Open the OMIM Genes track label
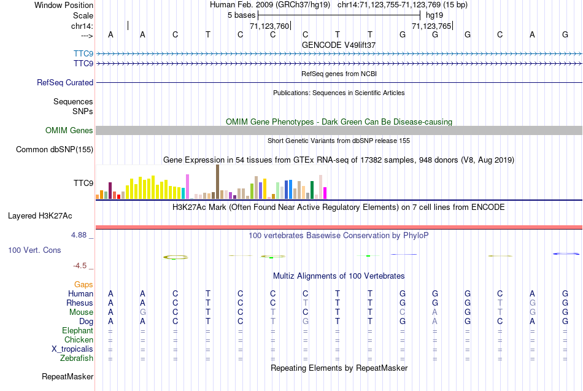 (69, 130)
